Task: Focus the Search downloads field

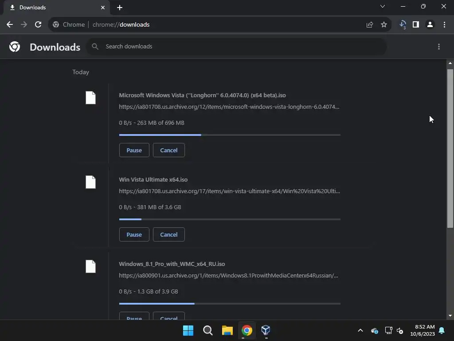Action: 237,46
